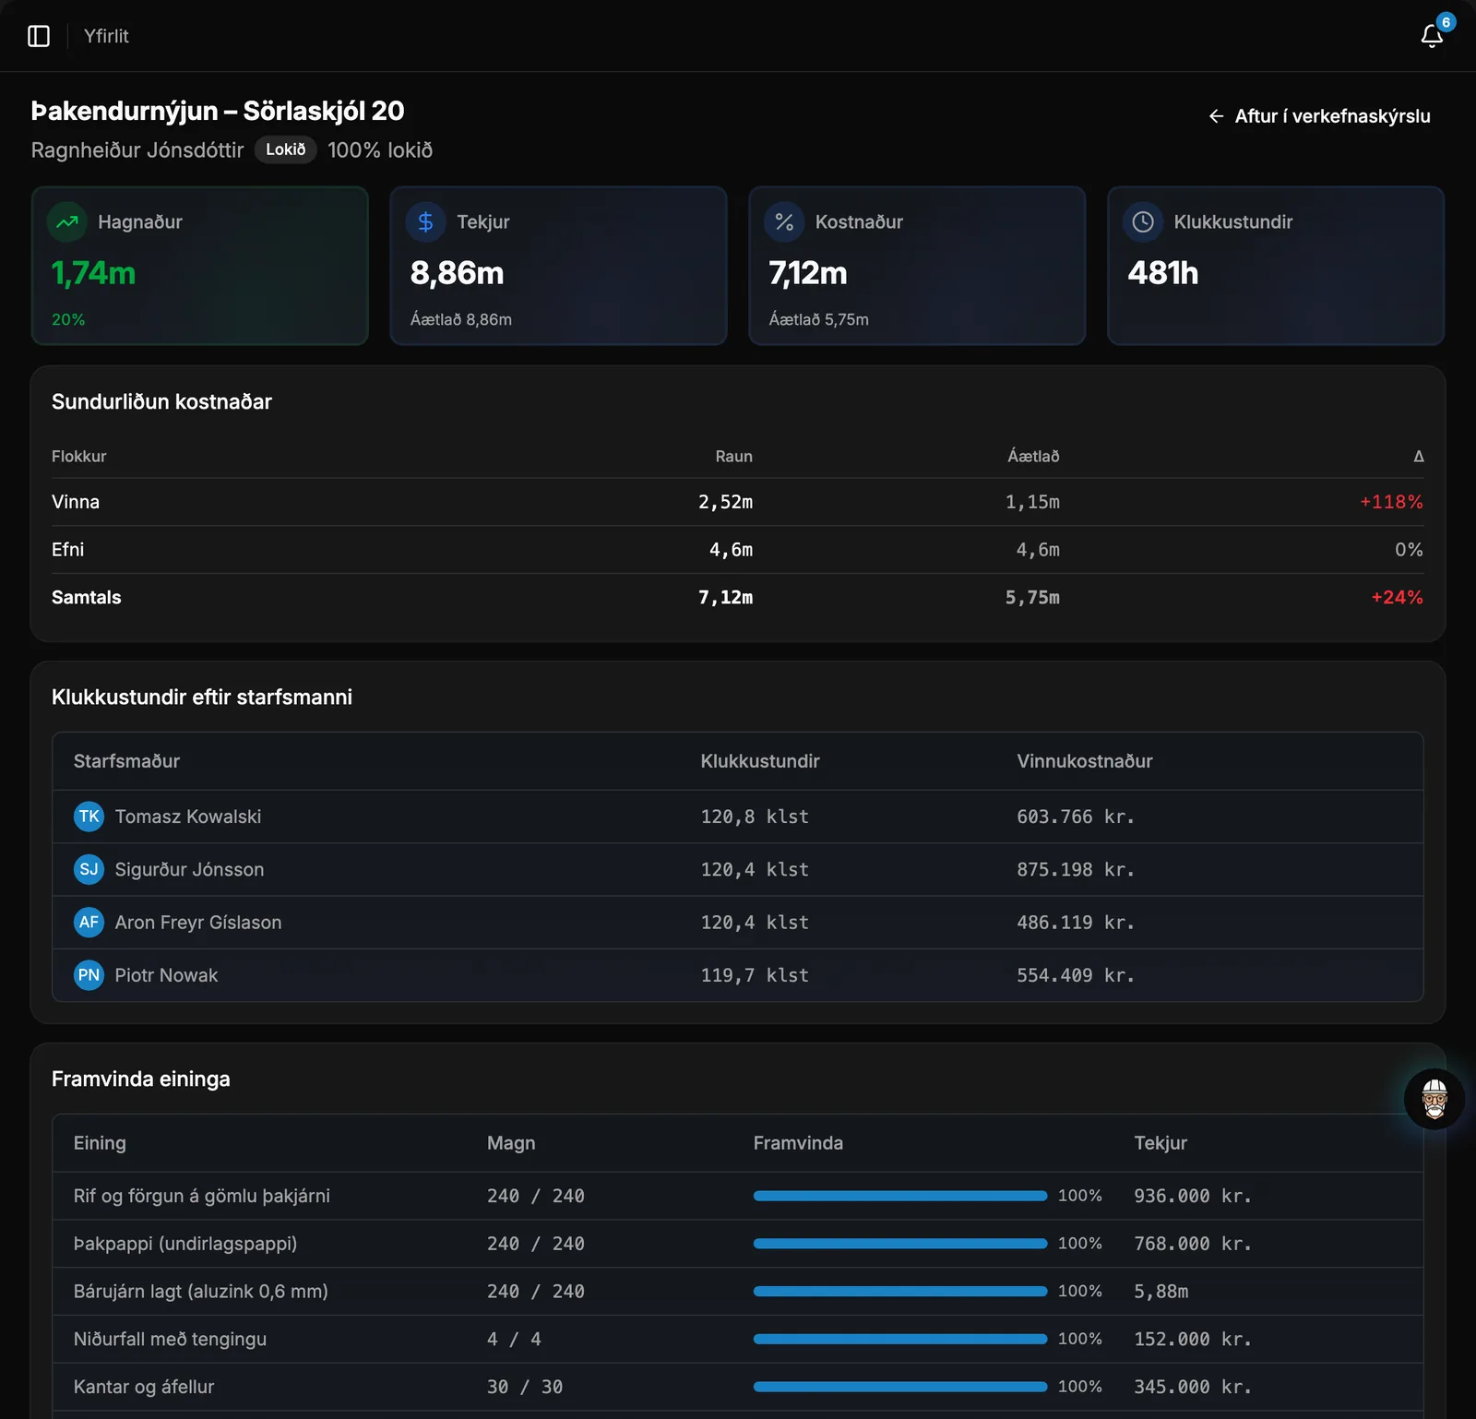Click the Áætlað 5,75m label
1476x1419 pixels.
point(819,319)
